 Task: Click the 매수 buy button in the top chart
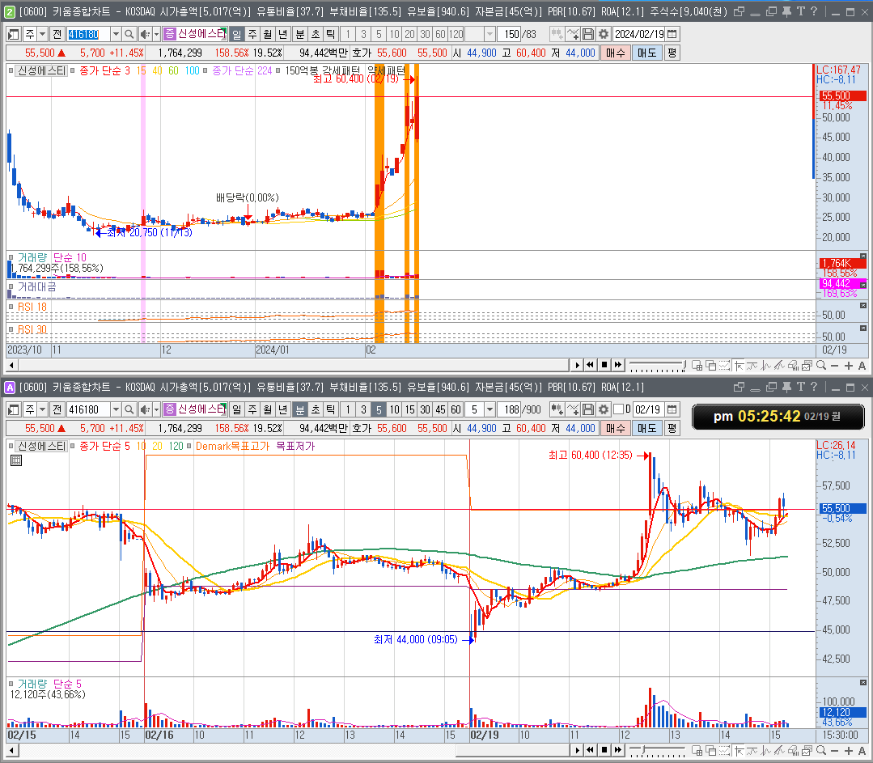(x=615, y=53)
